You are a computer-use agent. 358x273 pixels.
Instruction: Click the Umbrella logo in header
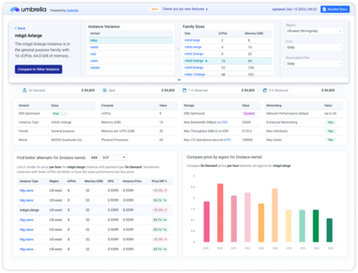coord(28,10)
